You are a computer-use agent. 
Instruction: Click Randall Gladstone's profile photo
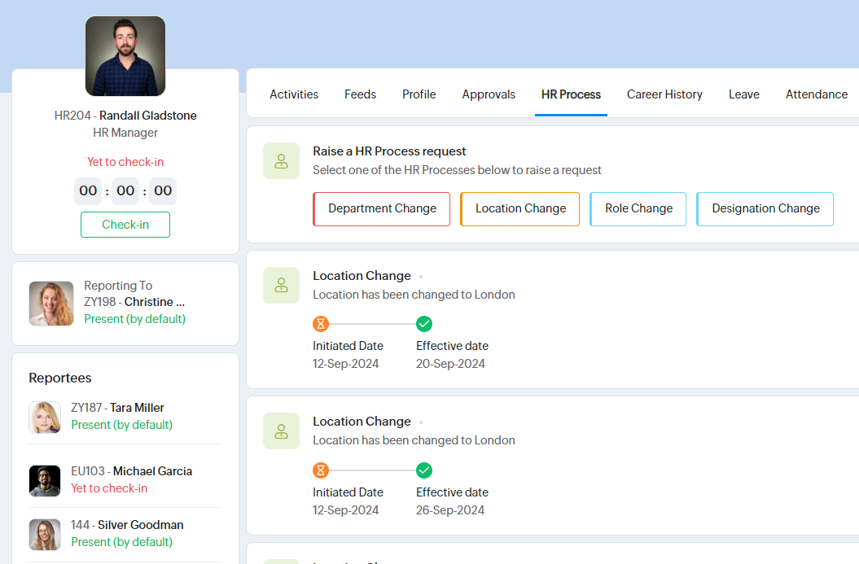(x=125, y=56)
